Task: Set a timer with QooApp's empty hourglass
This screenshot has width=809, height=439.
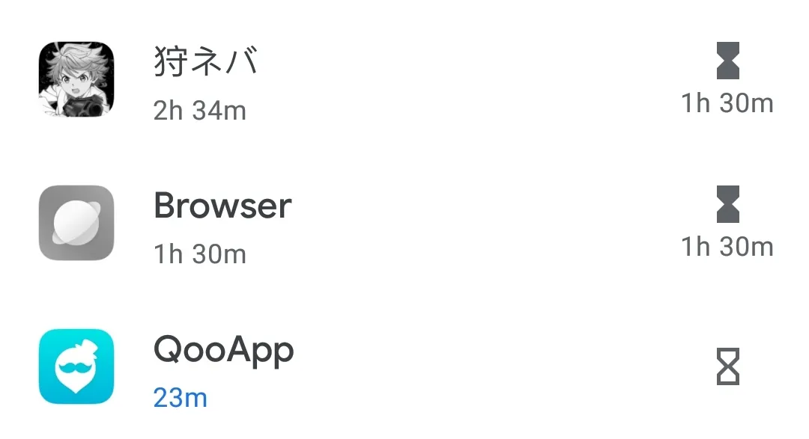Action: (x=727, y=366)
